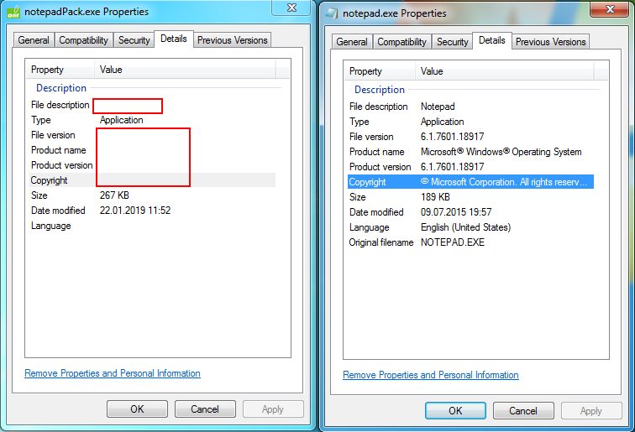635x432 pixels.
Task: Click OK in notepad.exe Properties
Action: [455, 410]
